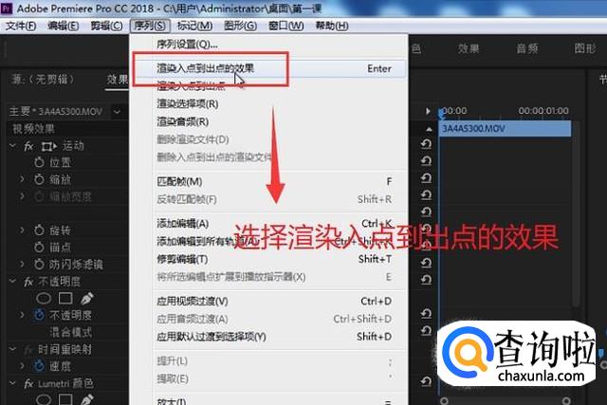Open the 帮助(H) menu
607x405 pixels.
332,26
